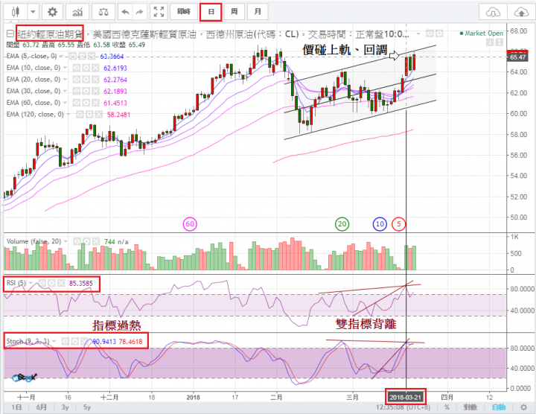Image resolution: width=536 pixels, height=414 pixels.
Task: Hide the EMA 30 indicator
Action: pos(77,92)
